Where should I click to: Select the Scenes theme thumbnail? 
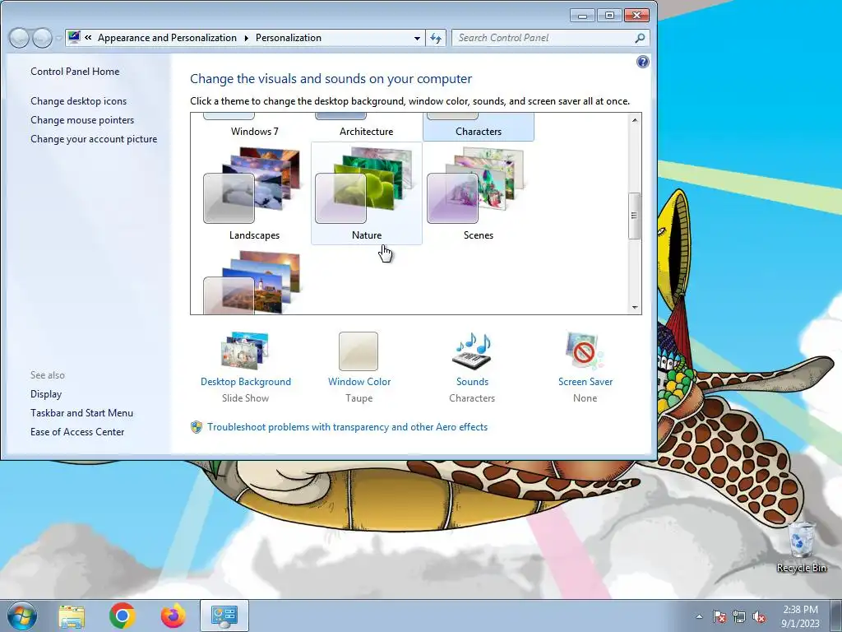(477, 185)
